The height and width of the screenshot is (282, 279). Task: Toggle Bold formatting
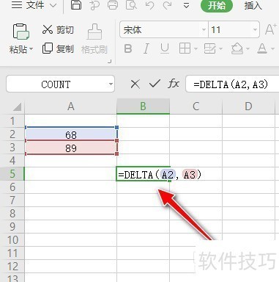(x=128, y=48)
